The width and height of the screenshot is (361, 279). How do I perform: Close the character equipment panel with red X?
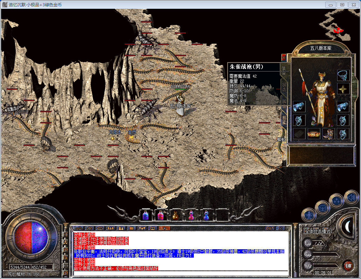[284, 57]
